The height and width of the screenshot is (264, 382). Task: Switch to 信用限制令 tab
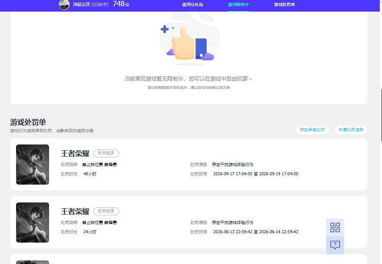(x=238, y=4)
